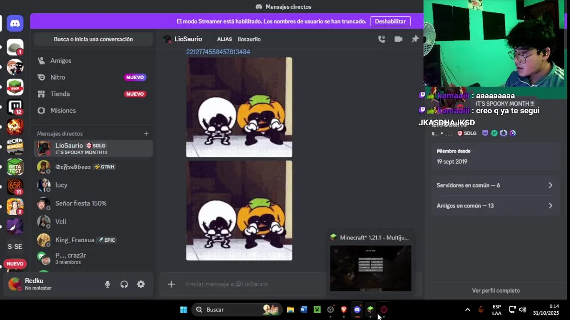Open the Amigos tab

[94, 60]
